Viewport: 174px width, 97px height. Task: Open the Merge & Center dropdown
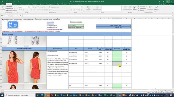[x=69, y=10]
